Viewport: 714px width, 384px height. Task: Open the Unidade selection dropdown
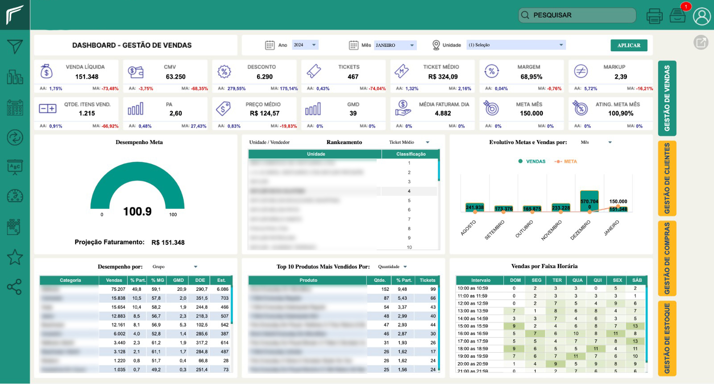(516, 45)
